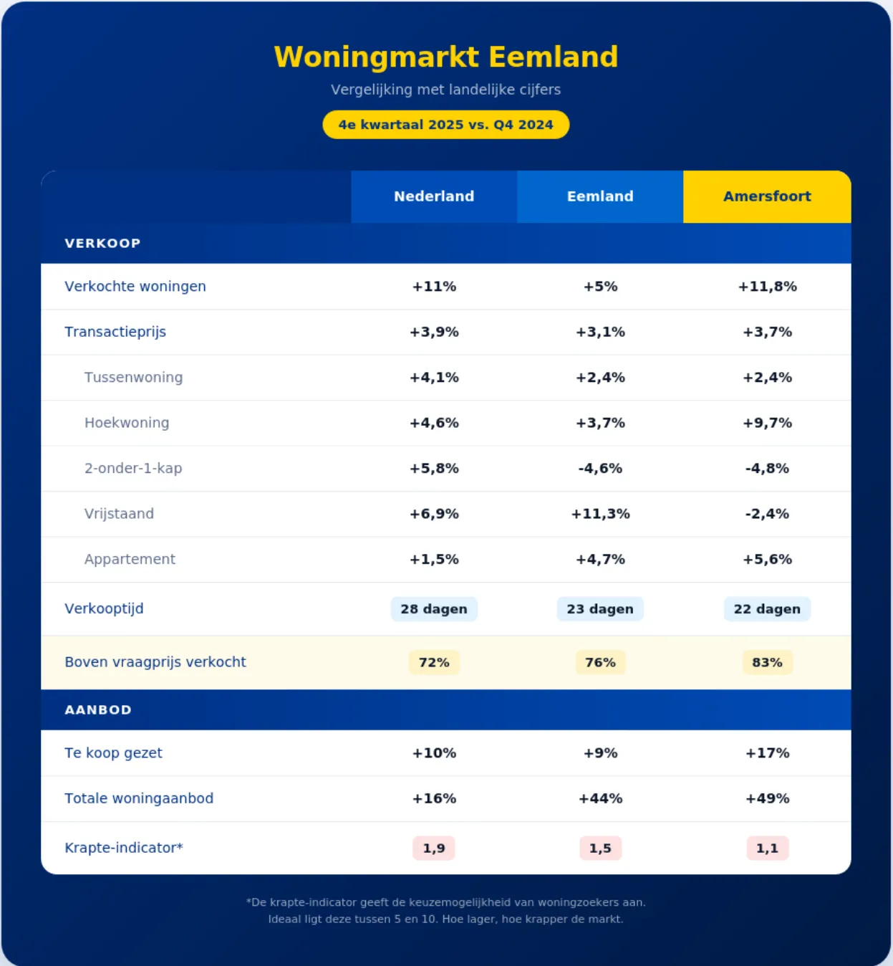Click the yellow quarter comparison badge
This screenshot has height=966, width=893.
[x=445, y=125]
